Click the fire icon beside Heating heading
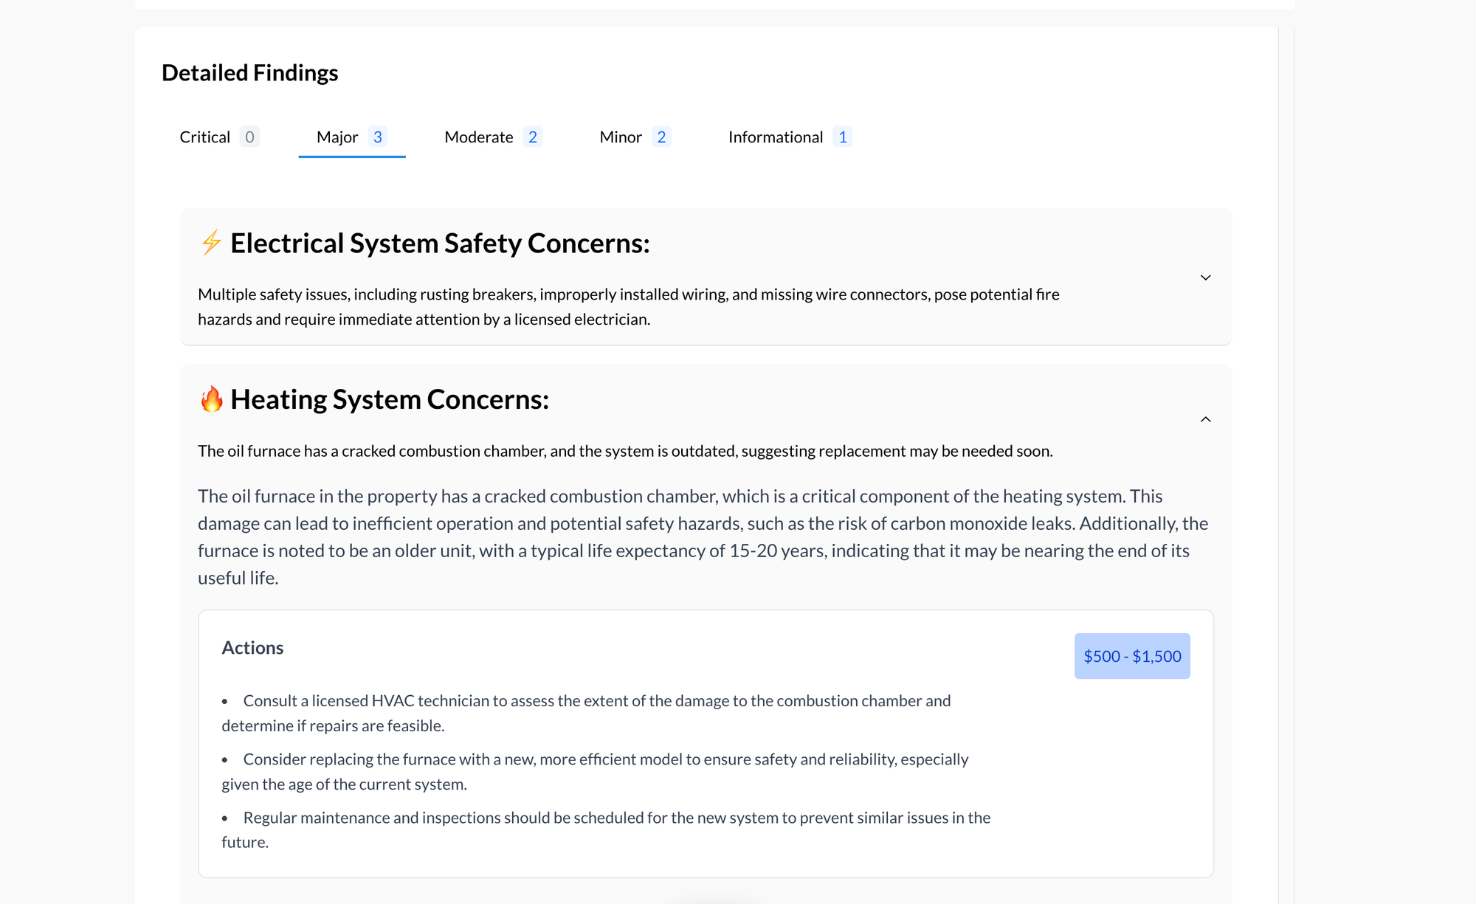This screenshot has width=1476, height=904. click(x=212, y=399)
